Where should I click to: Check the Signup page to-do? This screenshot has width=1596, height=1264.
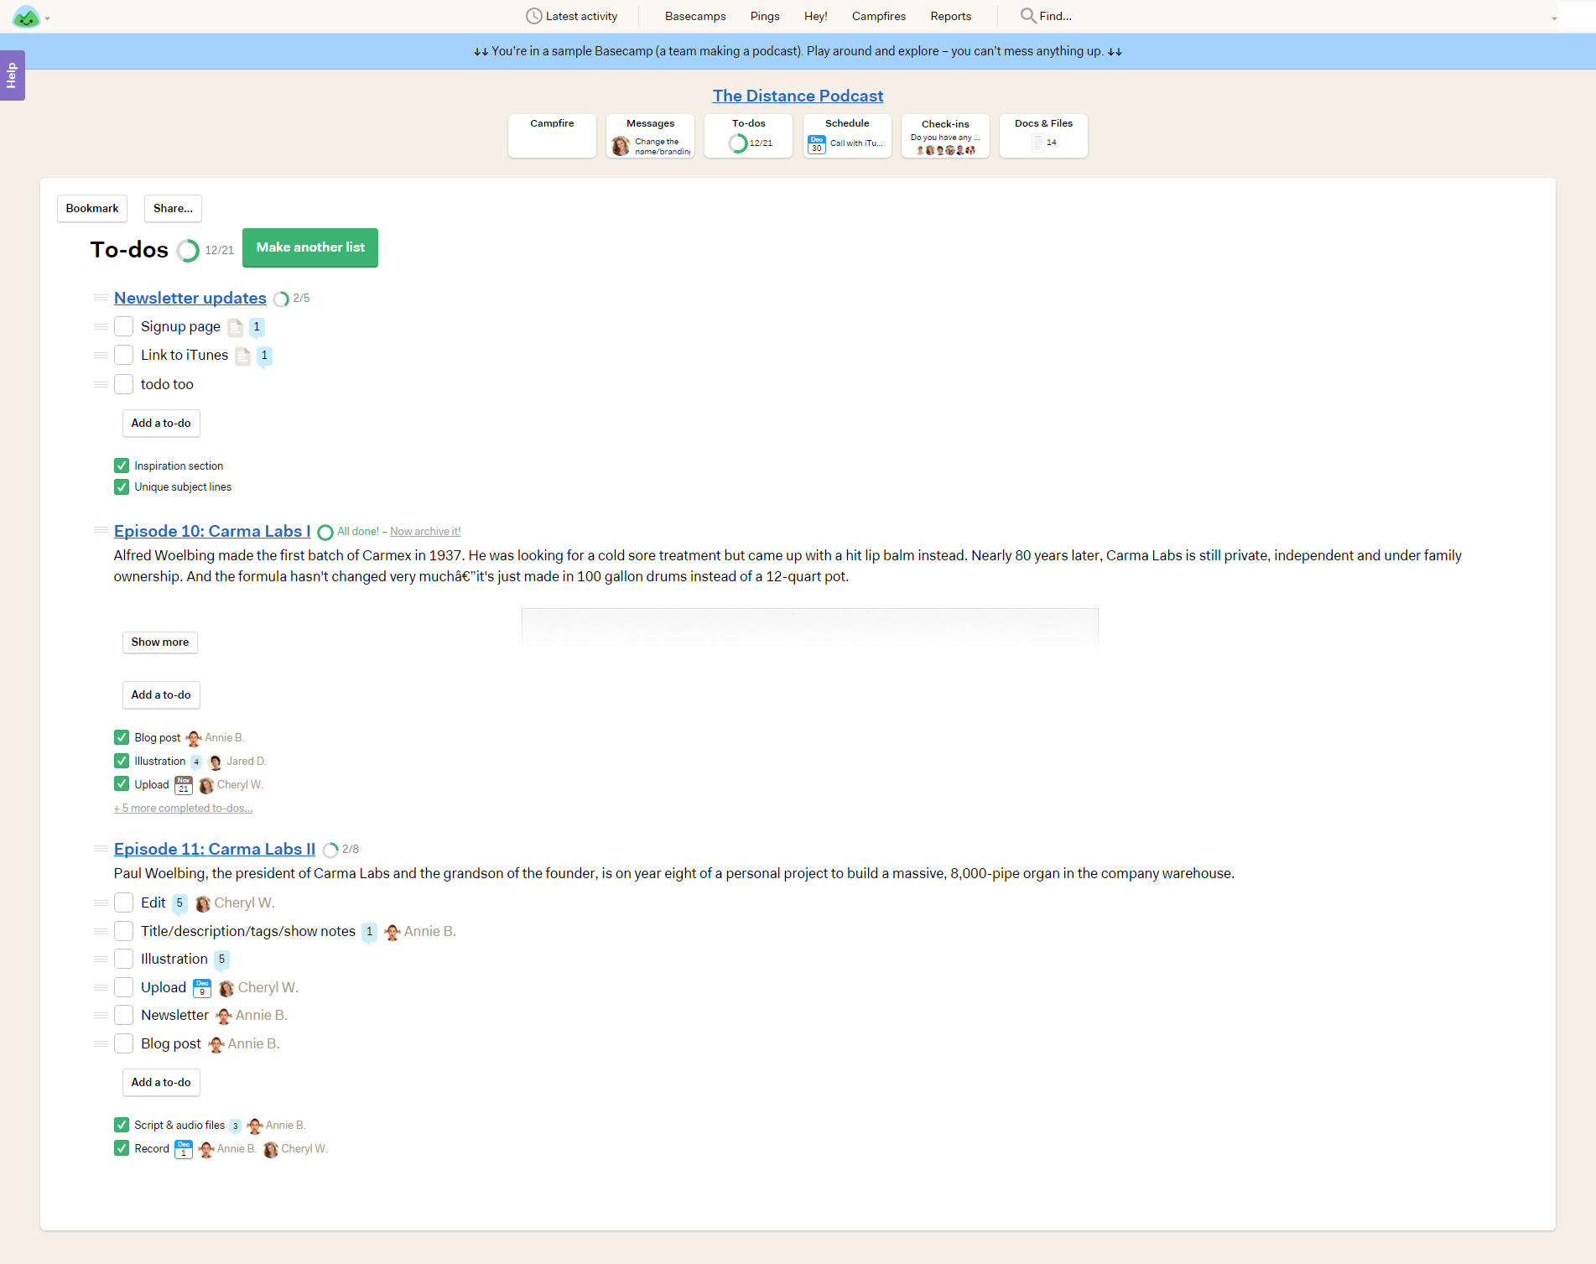point(123,326)
